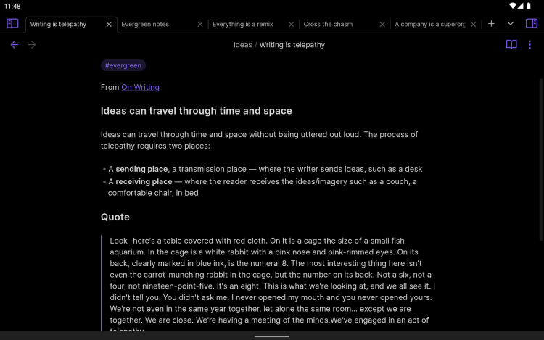544x340 pixels.
Task: Switch to the Everything is a remix tab
Action: (x=242, y=25)
